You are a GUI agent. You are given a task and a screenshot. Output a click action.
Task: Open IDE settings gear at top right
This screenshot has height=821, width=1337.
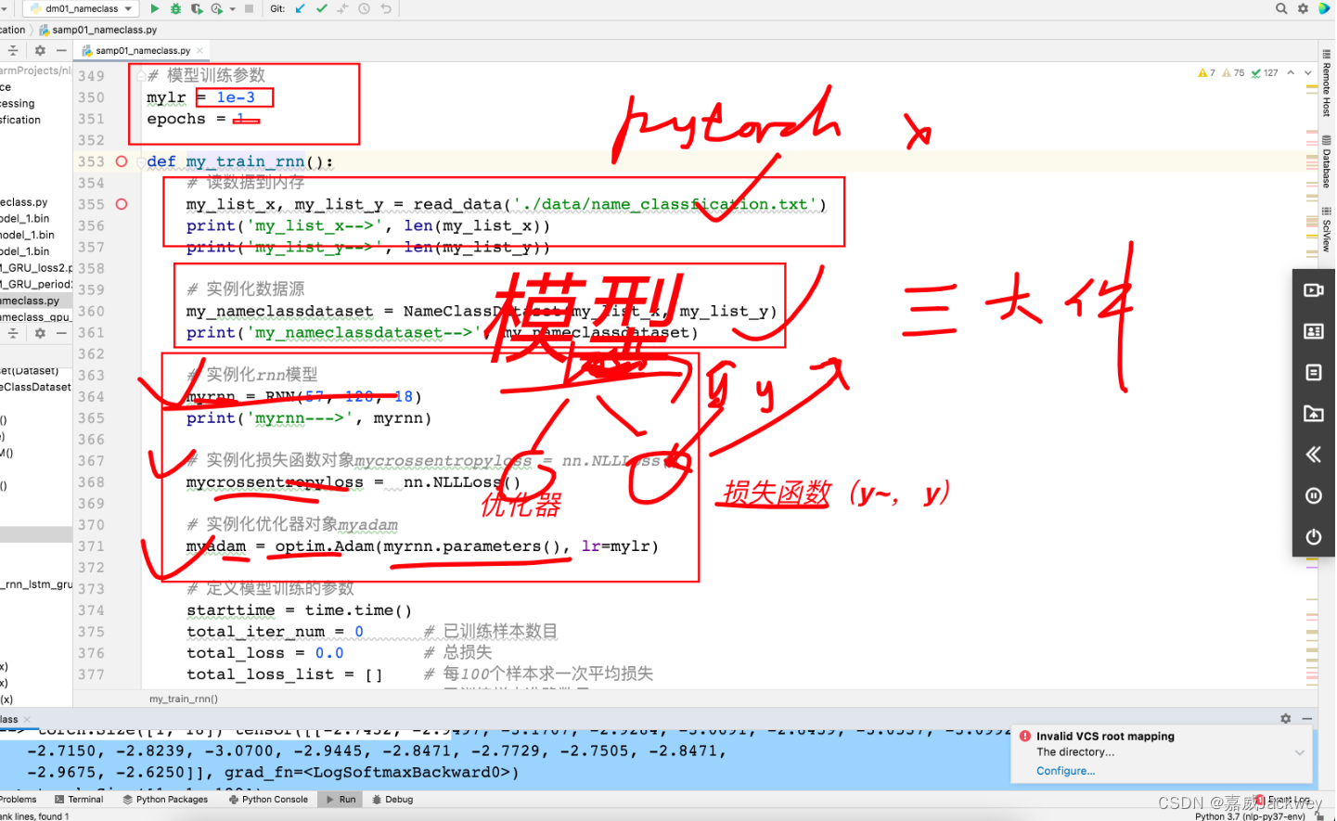pyautogui.click(x=1303, y=8)
